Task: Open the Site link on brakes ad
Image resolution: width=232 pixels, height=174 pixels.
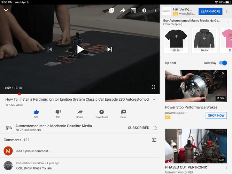Action: 221,98
